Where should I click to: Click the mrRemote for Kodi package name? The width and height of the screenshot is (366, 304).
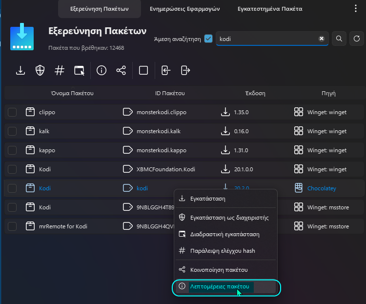tap(63, 226)
